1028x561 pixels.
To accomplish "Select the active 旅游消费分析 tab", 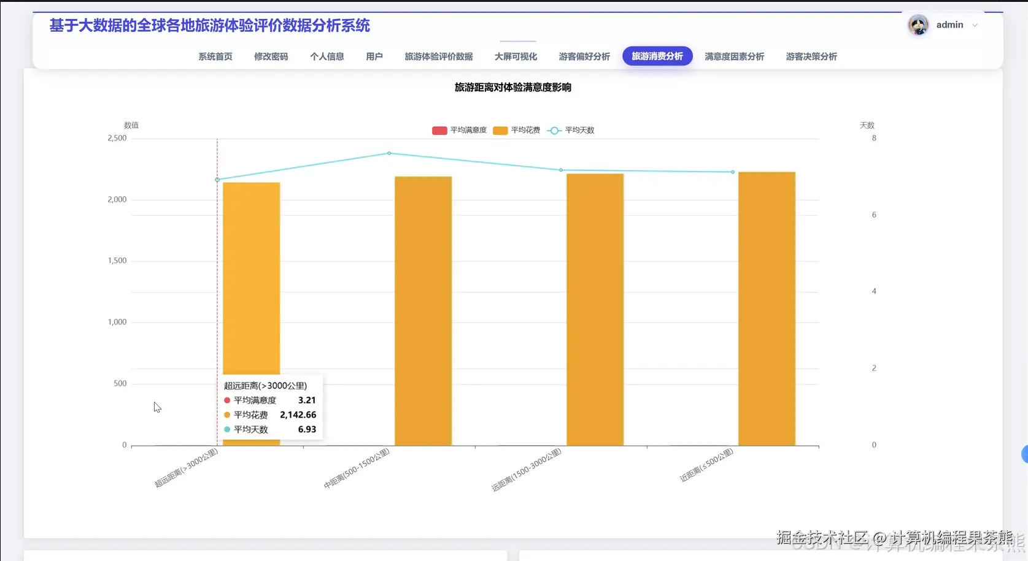I will coord(657,56).
